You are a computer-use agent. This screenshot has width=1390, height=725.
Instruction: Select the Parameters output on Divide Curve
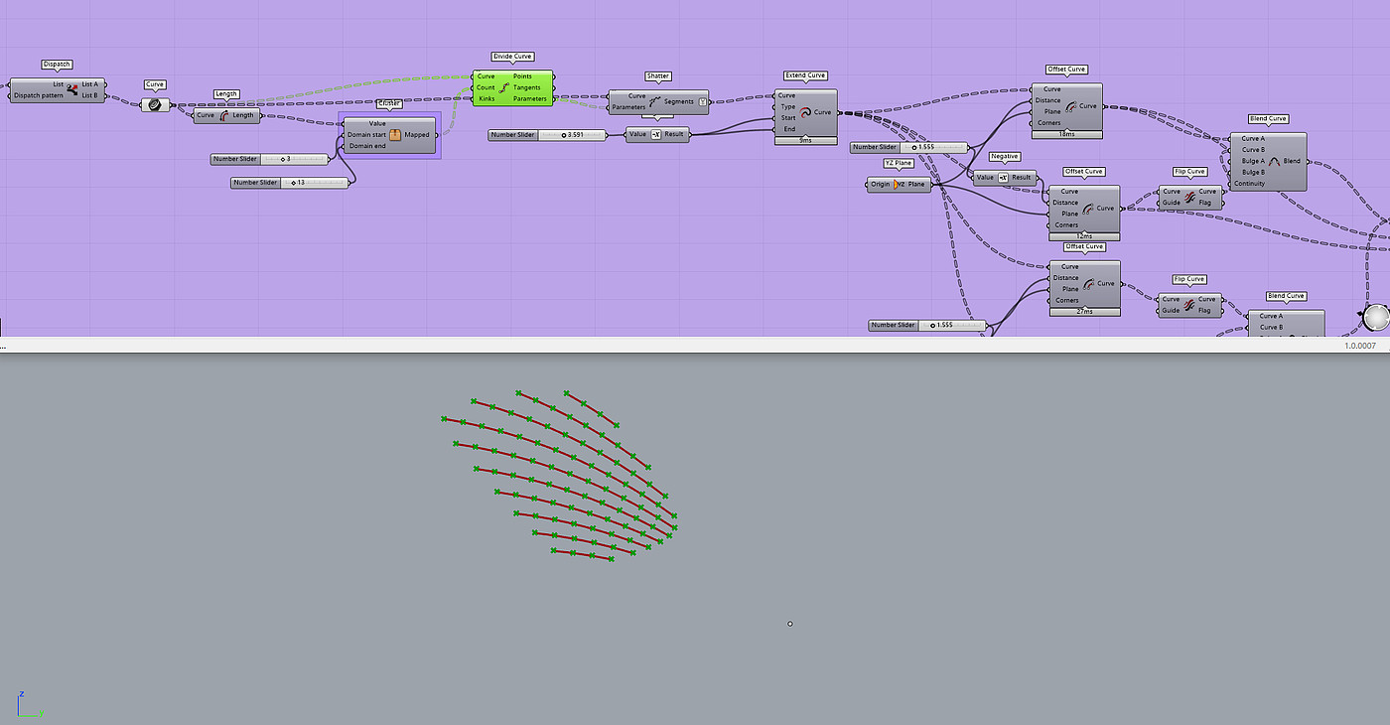point(530,98)
